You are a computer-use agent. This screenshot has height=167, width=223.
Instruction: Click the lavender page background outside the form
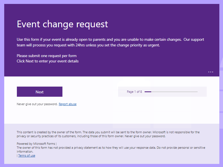pos(2,85)
